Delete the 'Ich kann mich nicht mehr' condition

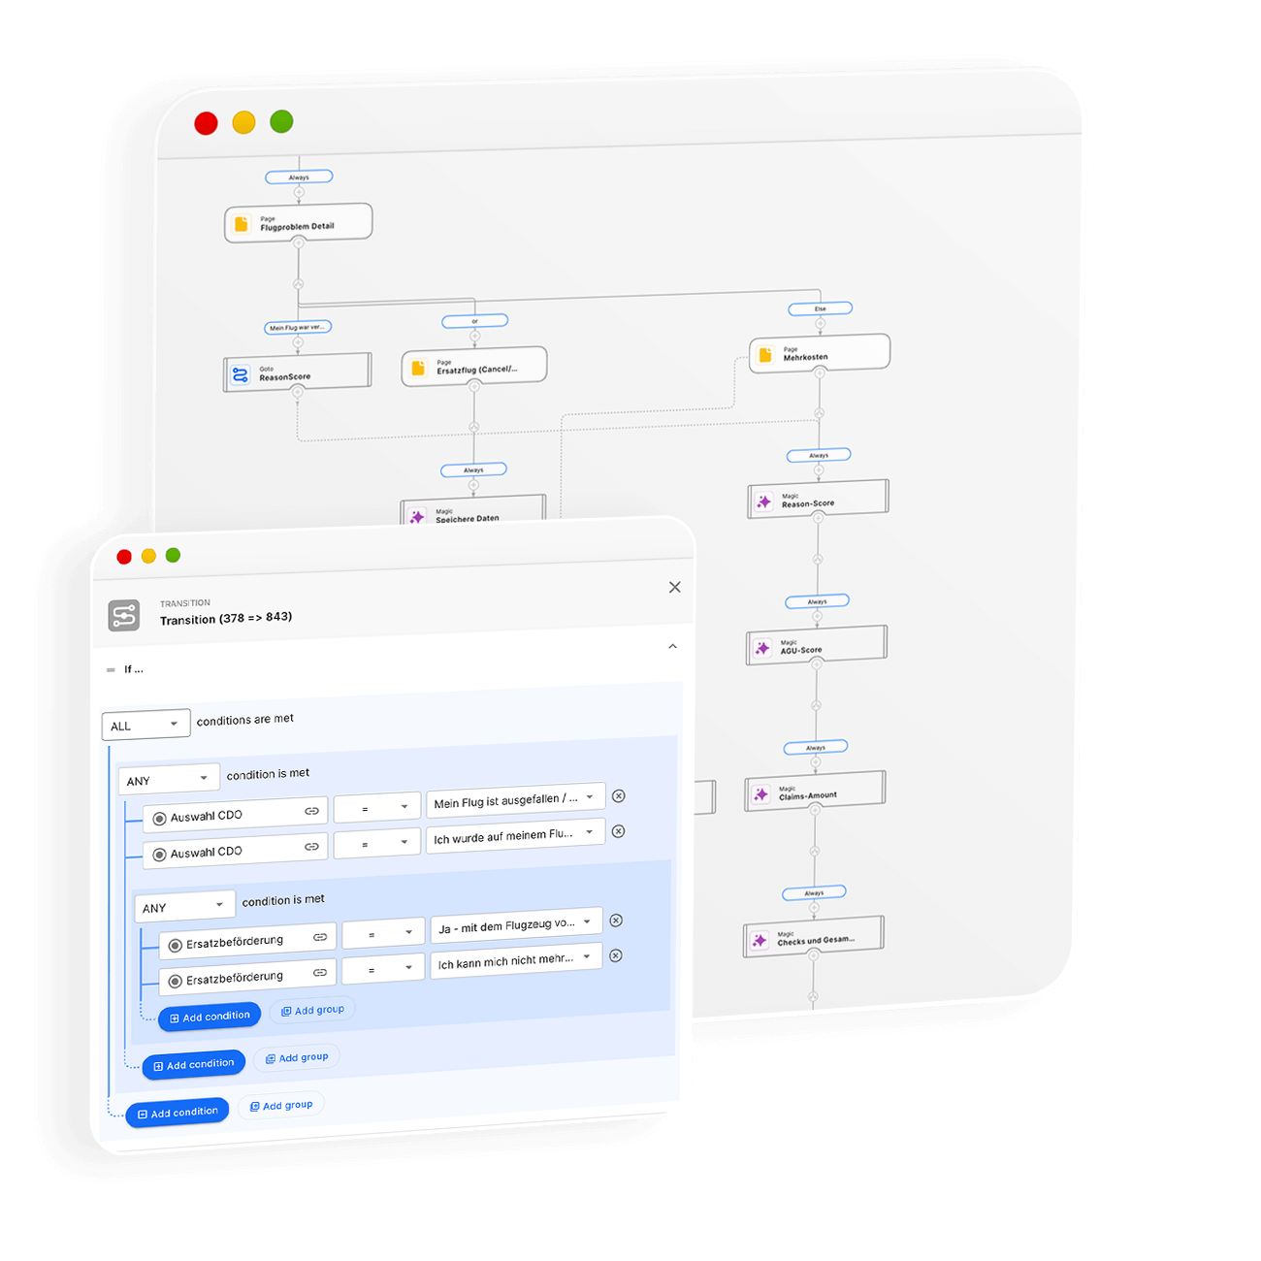coord(615,956)
